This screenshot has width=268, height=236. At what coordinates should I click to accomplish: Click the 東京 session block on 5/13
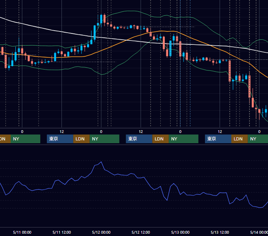(x=218, y=139)
